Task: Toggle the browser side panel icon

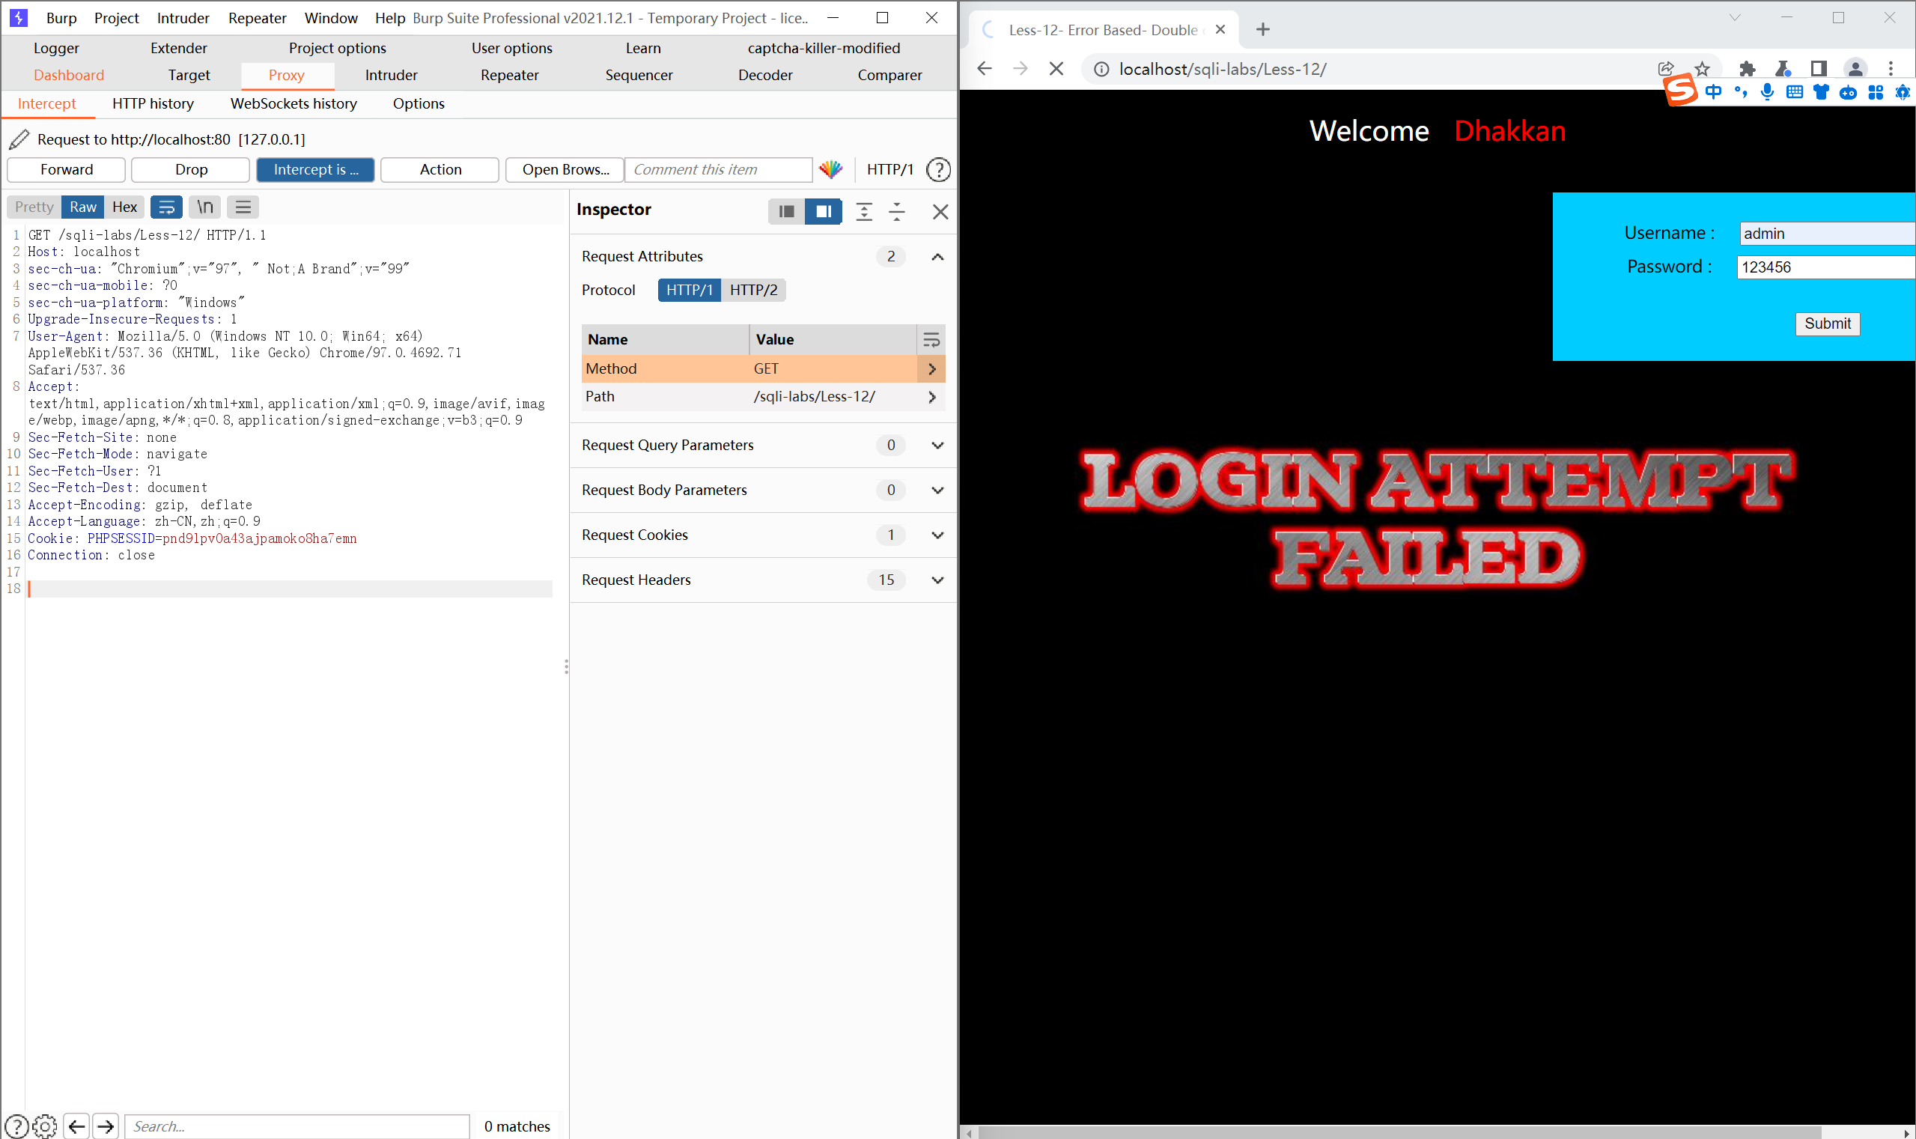Action: [x=1819, y=69]
